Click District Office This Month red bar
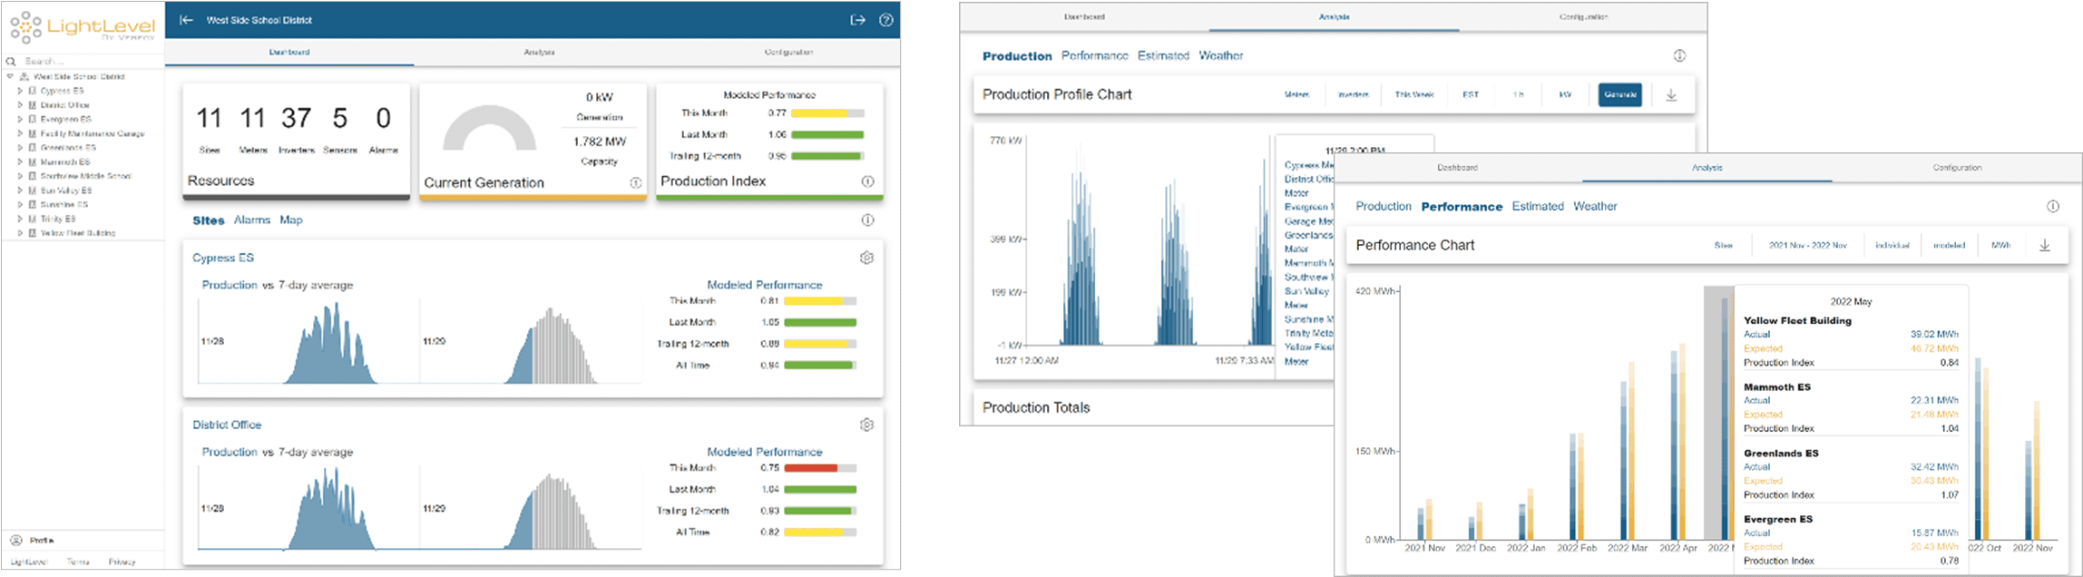Viewport: 2083px width, 577px height. (x=810, y=468)
